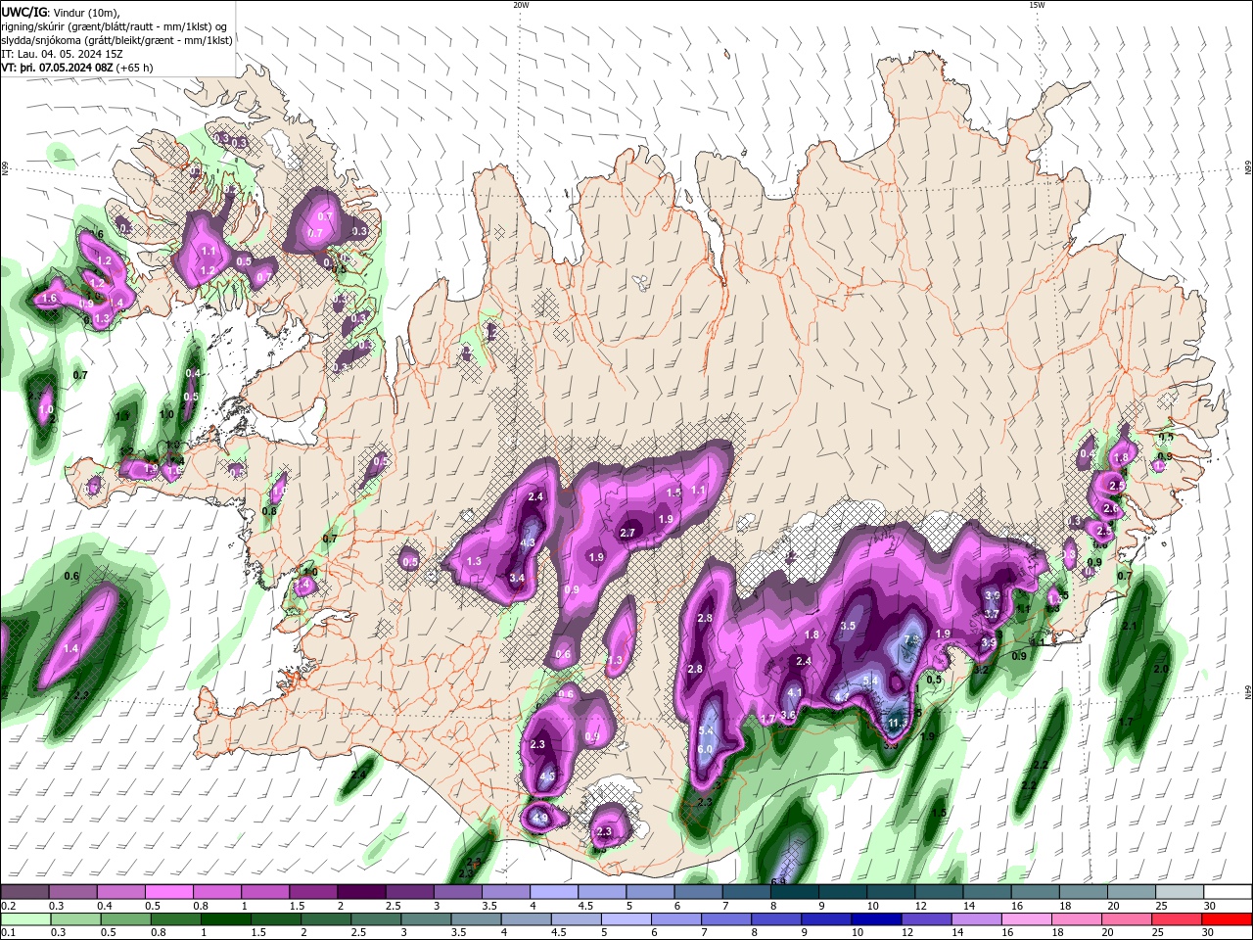Click the '4.9' value in the southern snow patch
1253x940 pixels.
click(540, 816)
